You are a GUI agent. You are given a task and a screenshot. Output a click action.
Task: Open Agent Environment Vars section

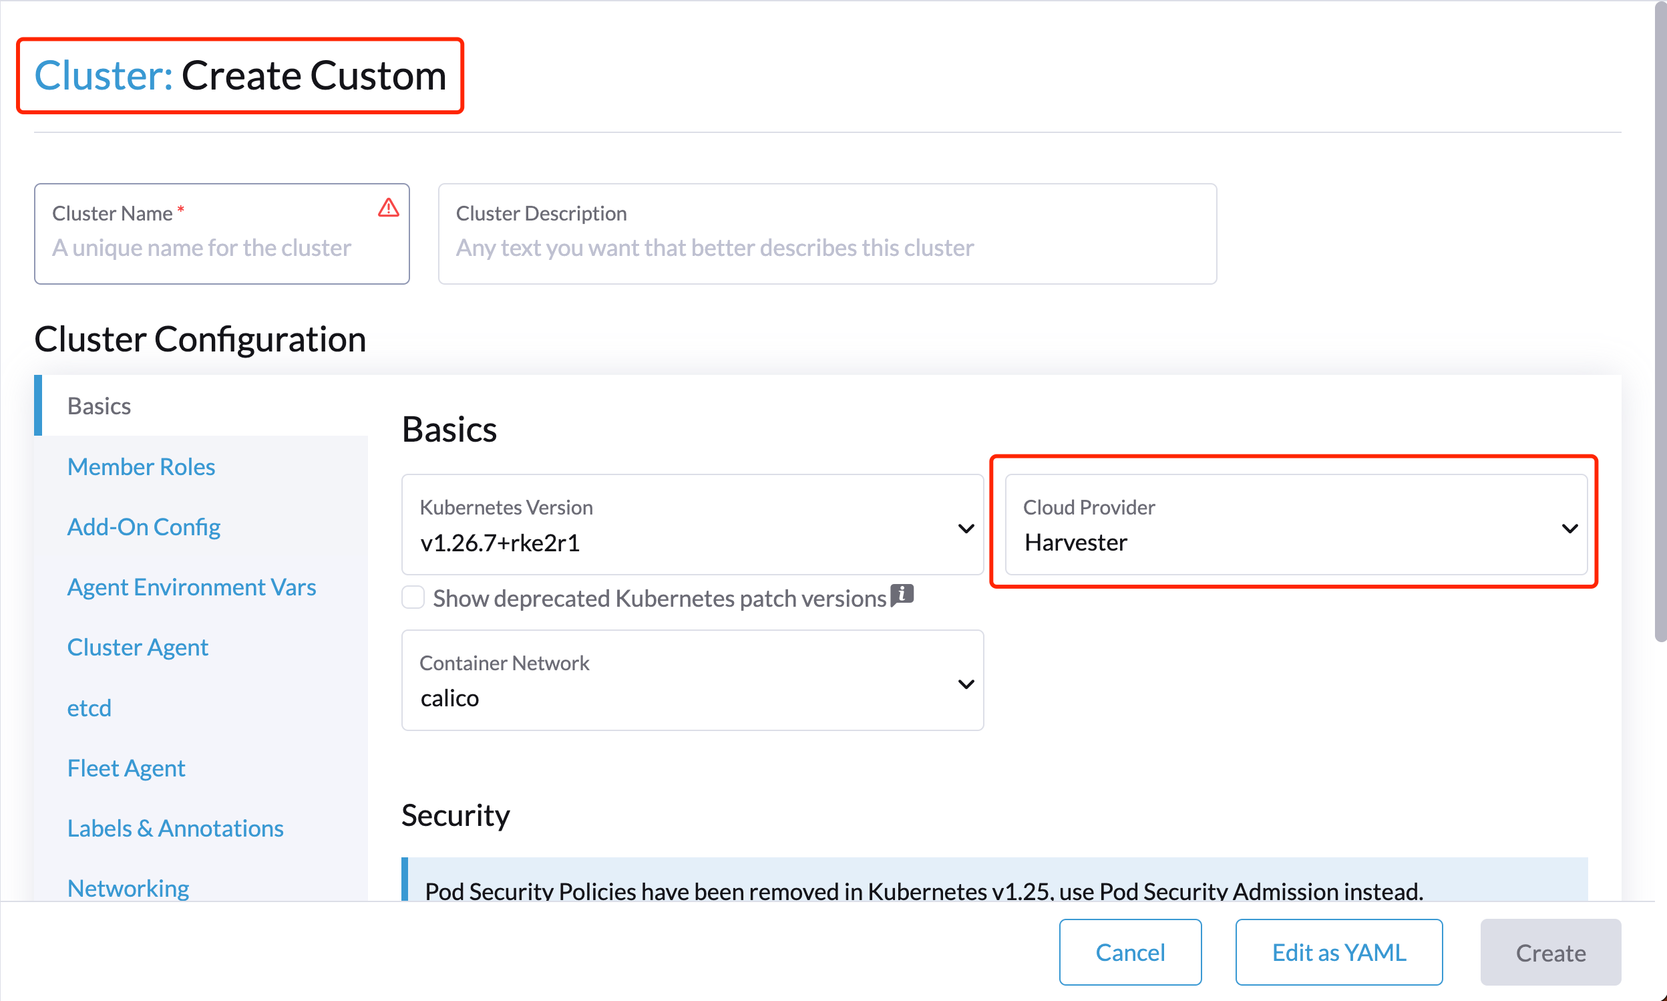(x=192, y=586)
